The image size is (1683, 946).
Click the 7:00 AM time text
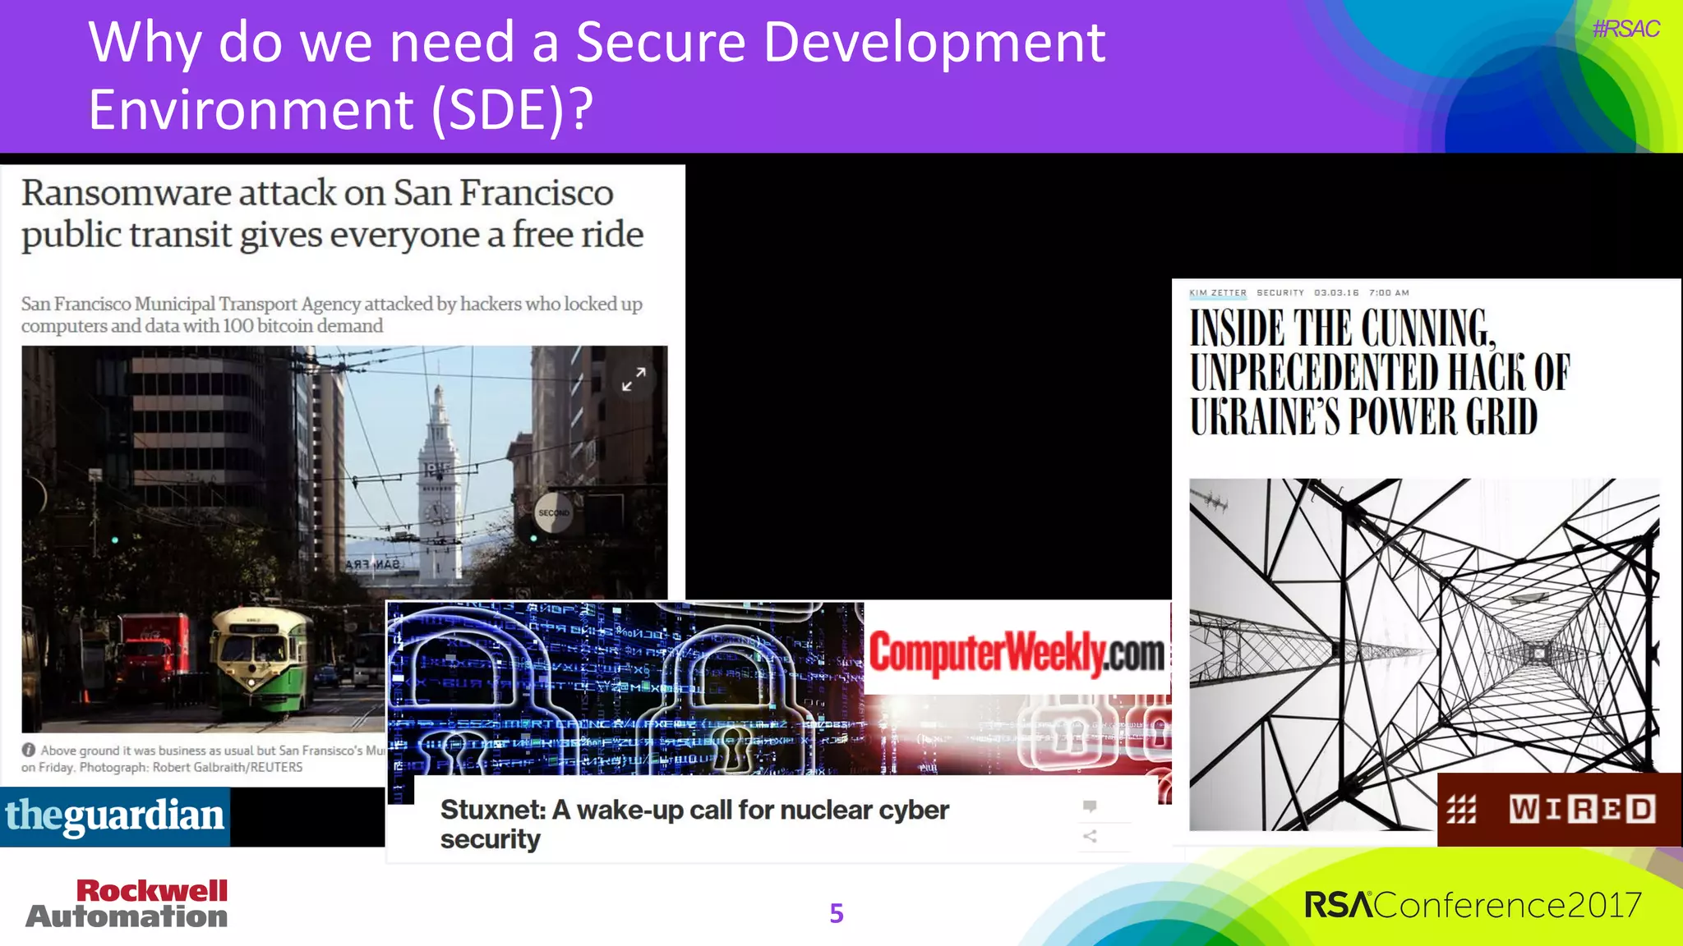click(1389, 292)
